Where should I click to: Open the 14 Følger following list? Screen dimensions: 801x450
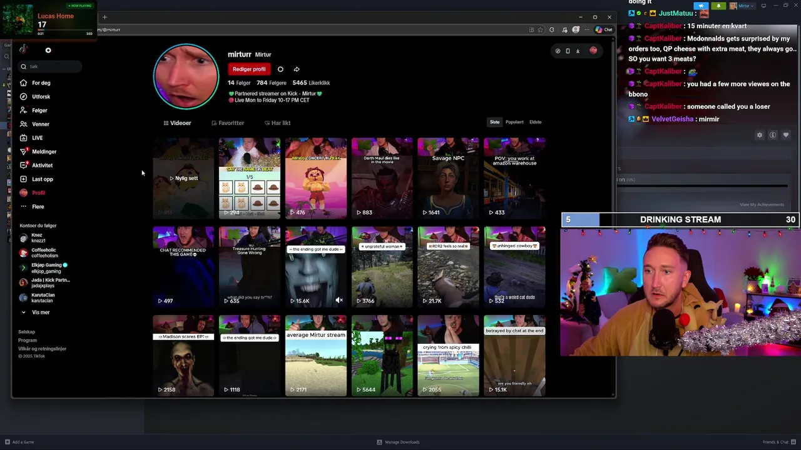click(239, 82)
